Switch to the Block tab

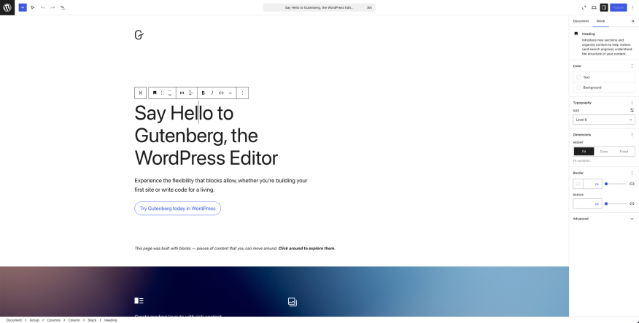coord(600,20)
